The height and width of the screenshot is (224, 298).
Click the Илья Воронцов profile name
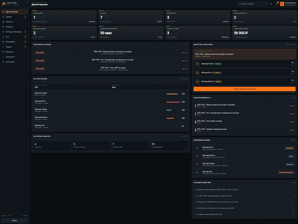coord(290,3)
